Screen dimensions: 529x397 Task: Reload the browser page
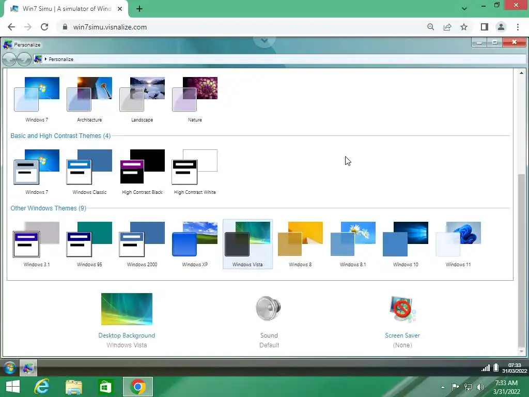[44, 27]
